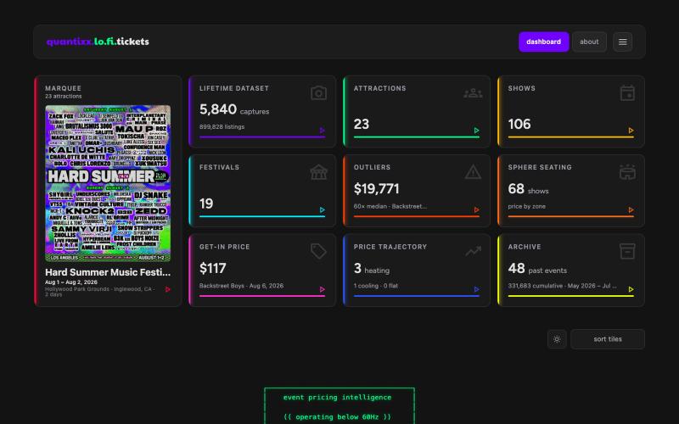This screenshot has height=424, width=679.
Task: Click the warning triangle icon on Outliers tile
Action: (473, 172)
